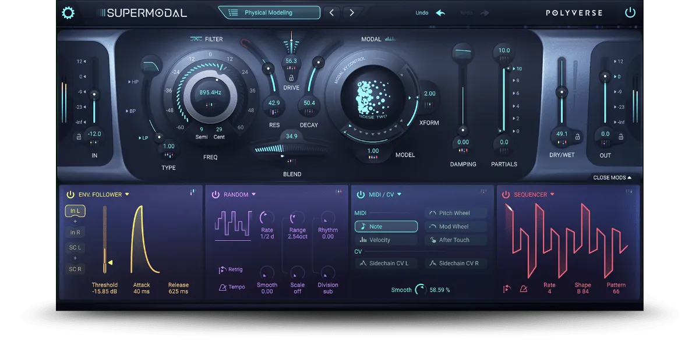Select the Mod Wheel source
Viewport: 699px width, 349px height.
click(x=456, y=226)
